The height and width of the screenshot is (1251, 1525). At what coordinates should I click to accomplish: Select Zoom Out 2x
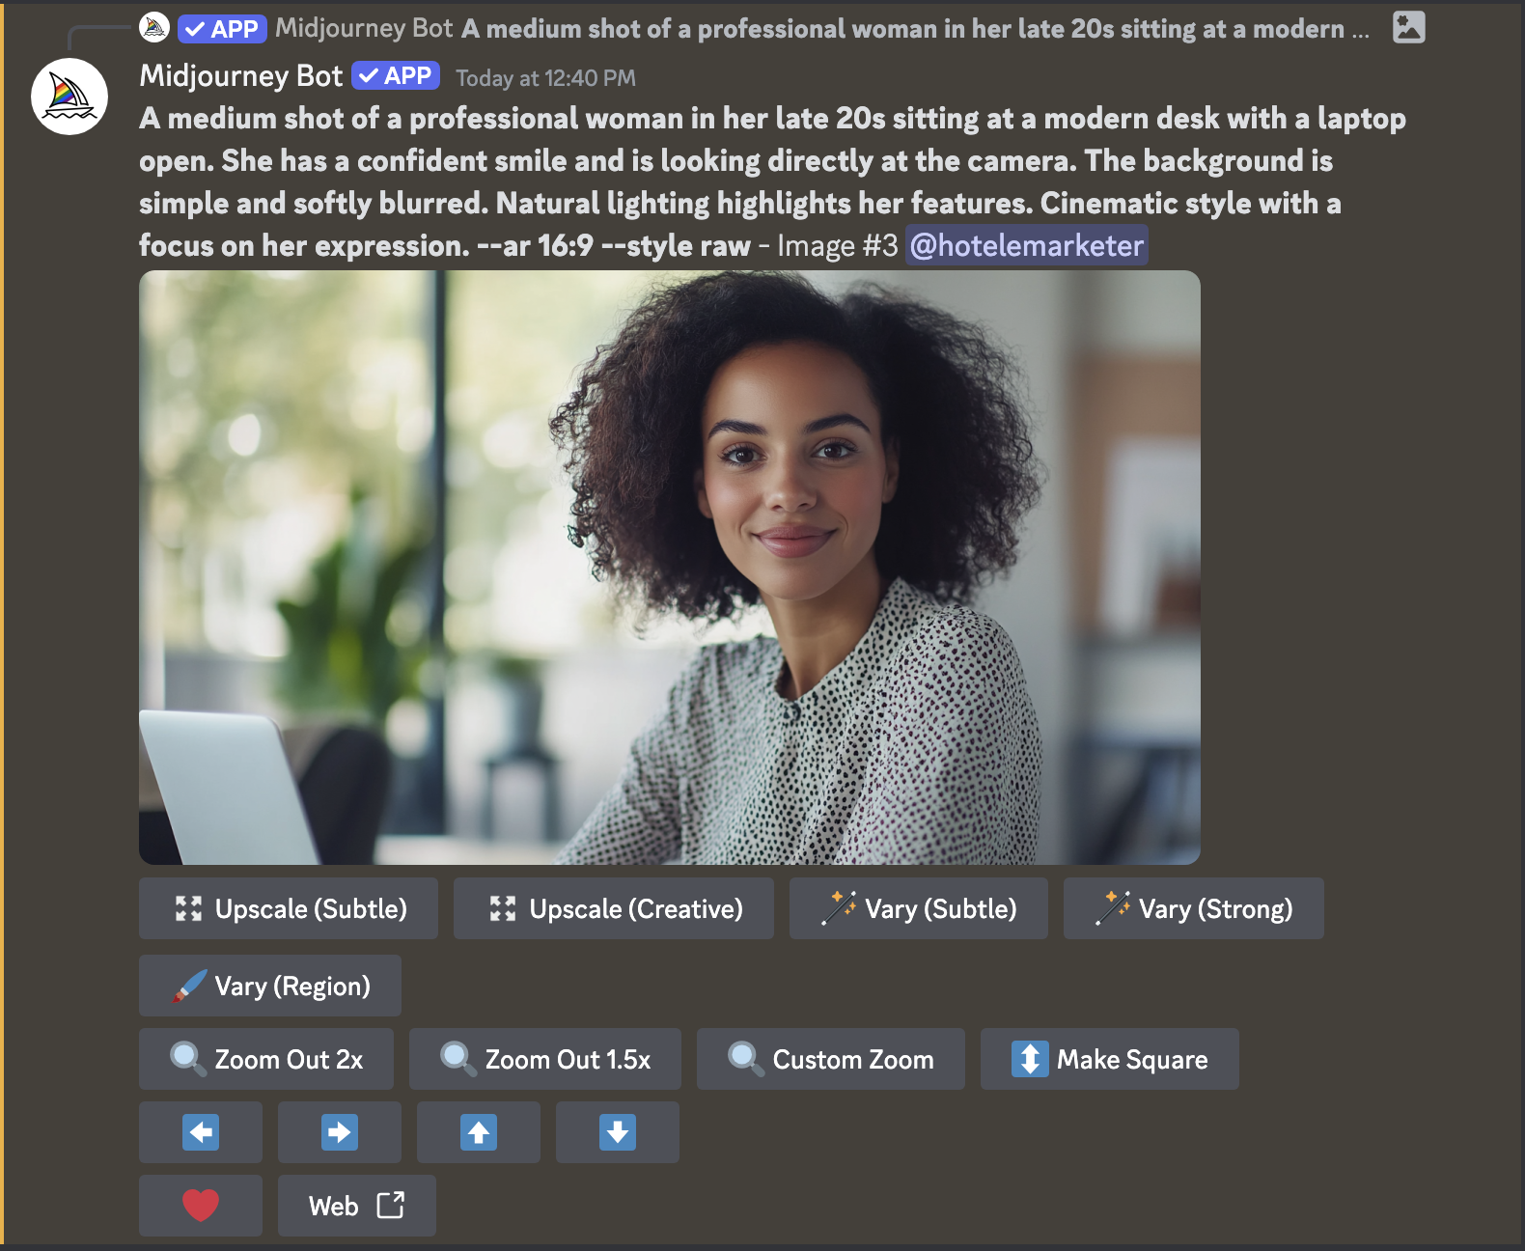tap(266, 1059)
